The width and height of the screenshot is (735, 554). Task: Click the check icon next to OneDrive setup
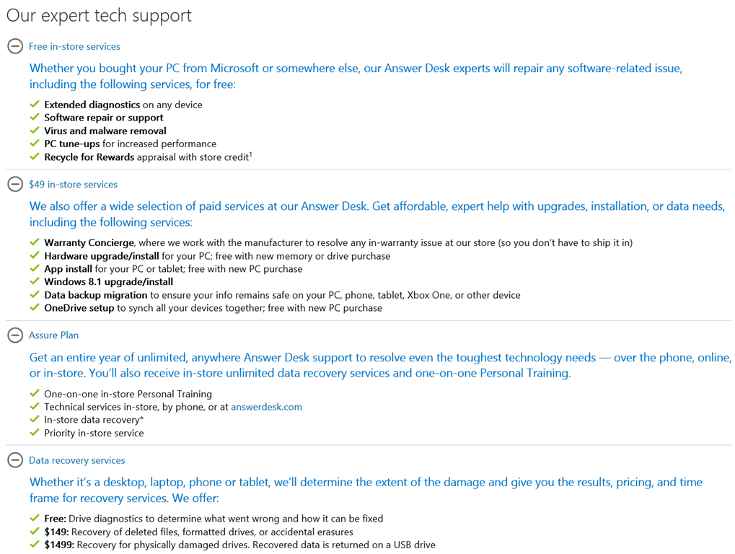35,307
